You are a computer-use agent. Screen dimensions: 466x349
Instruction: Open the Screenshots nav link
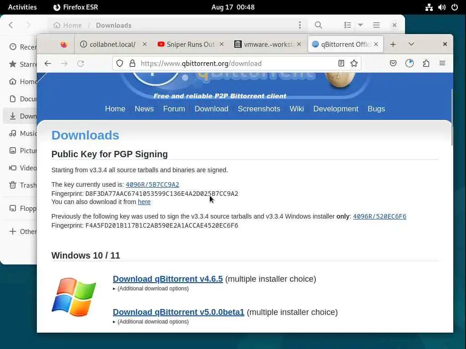coord(259,109)
